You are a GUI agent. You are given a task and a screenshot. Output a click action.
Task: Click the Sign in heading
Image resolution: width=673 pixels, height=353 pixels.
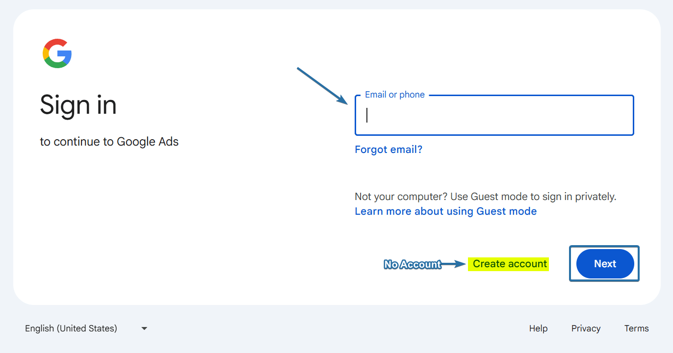[x=78, y=105]
